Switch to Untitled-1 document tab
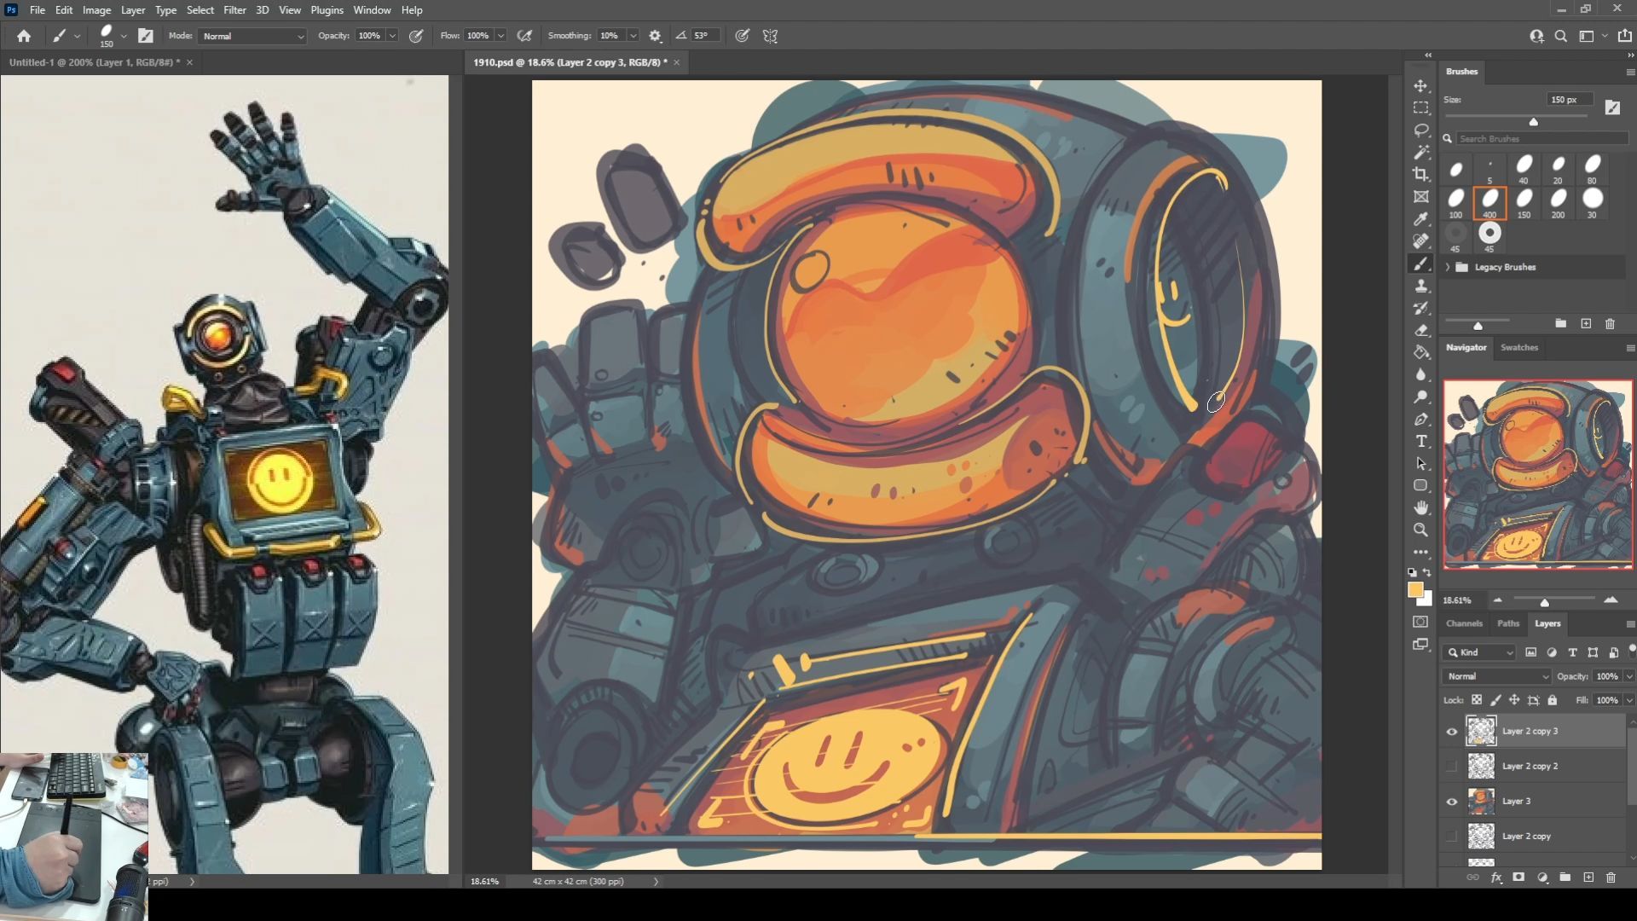This screenshot has width=1637, height=921. [94, 62]
